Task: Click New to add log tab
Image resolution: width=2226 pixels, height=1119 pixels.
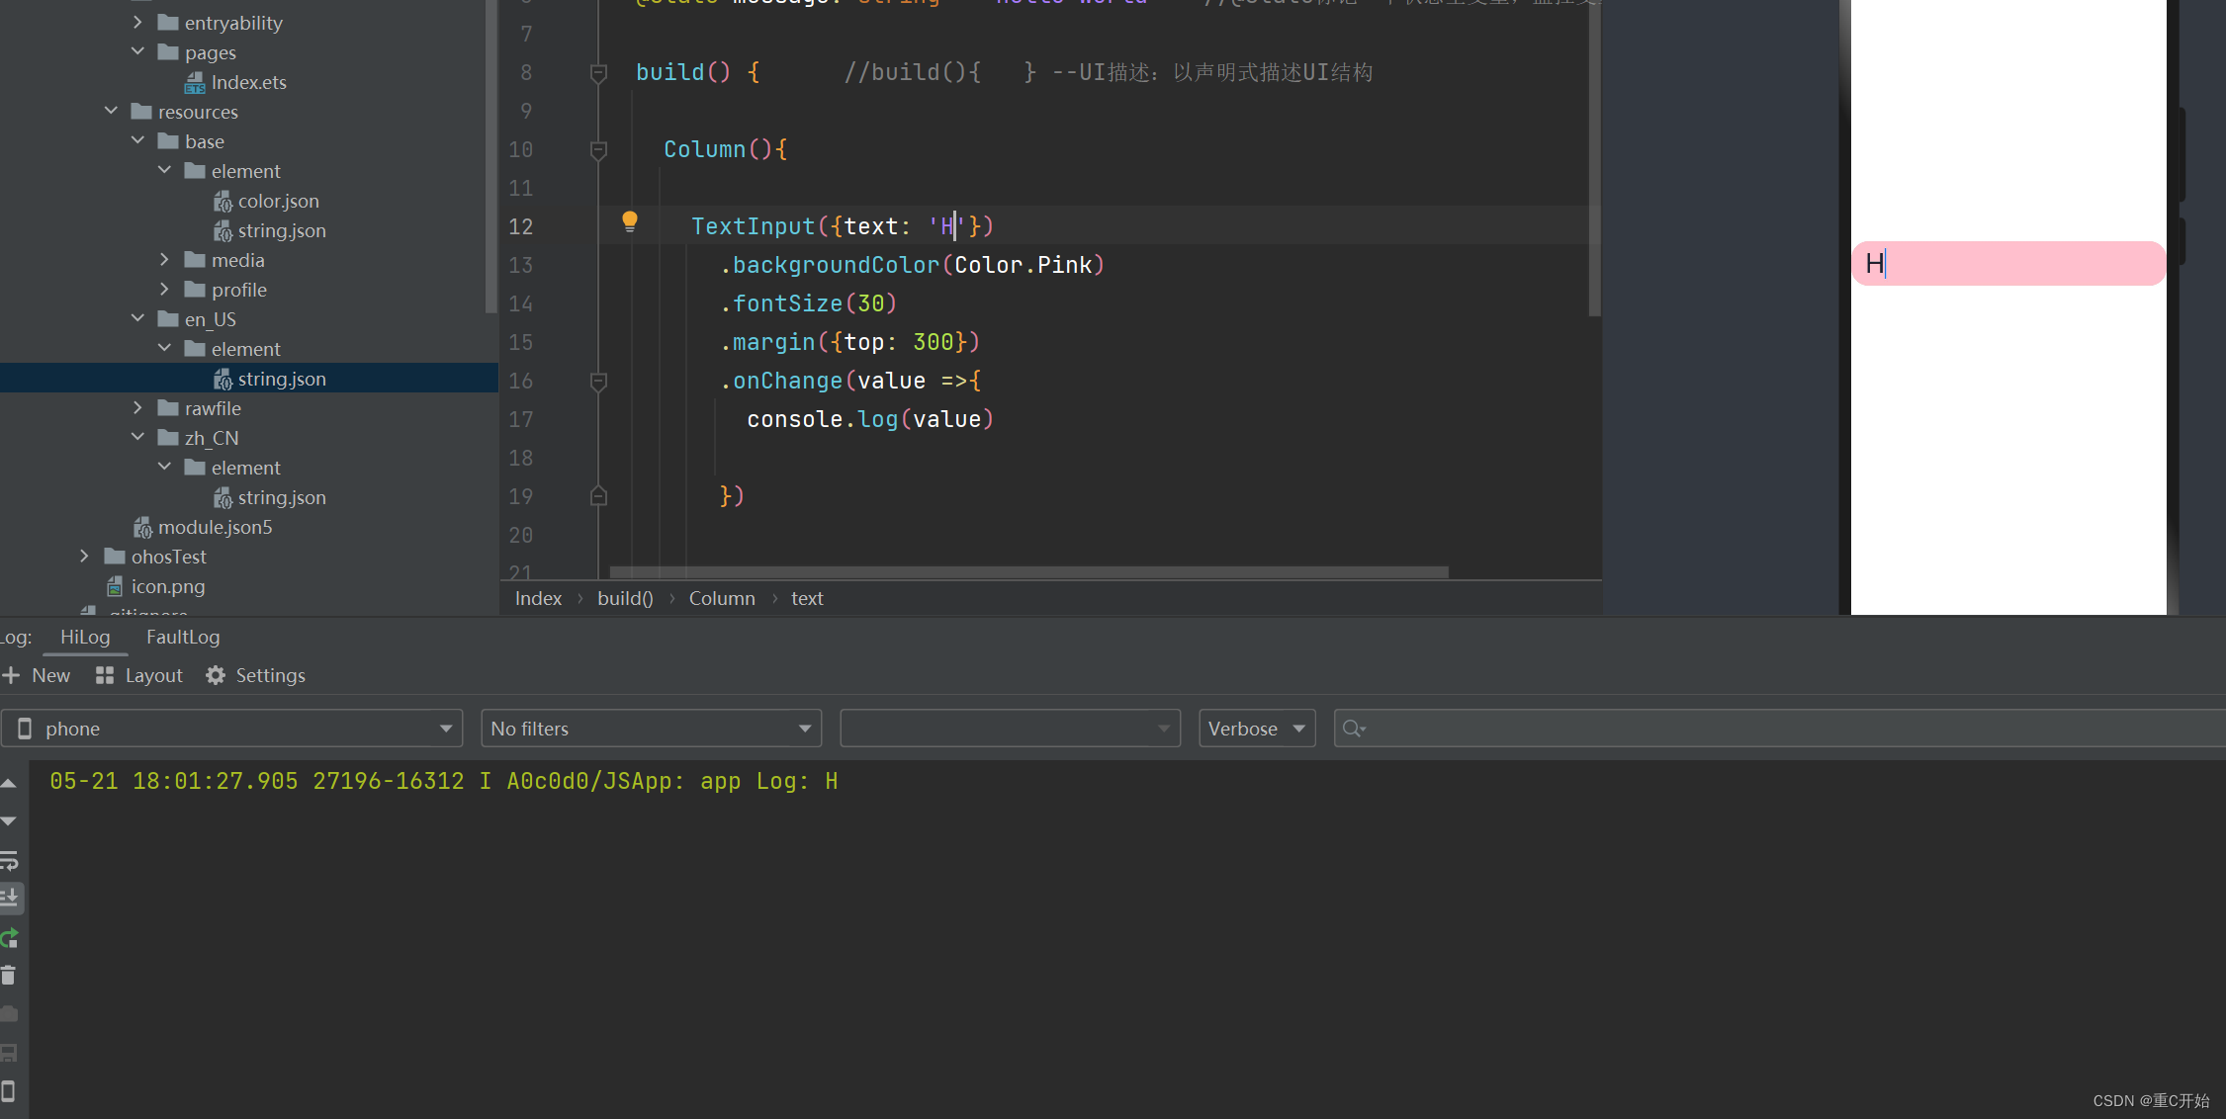Action: (38, 675)
